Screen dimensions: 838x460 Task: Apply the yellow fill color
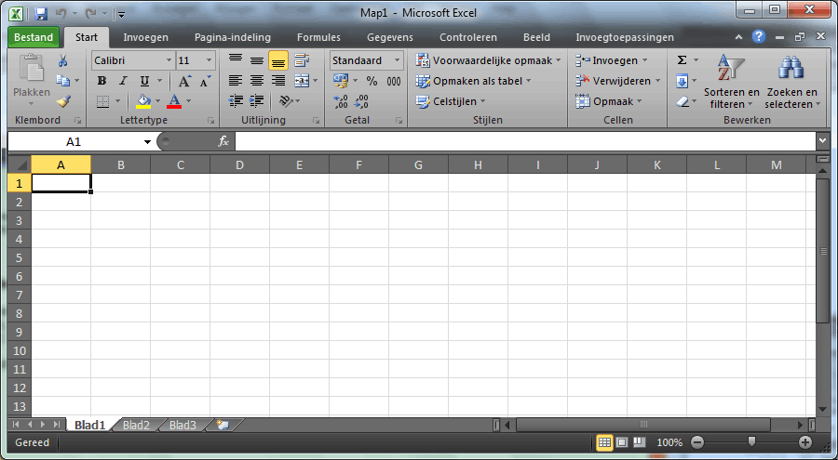coord(142,101)
